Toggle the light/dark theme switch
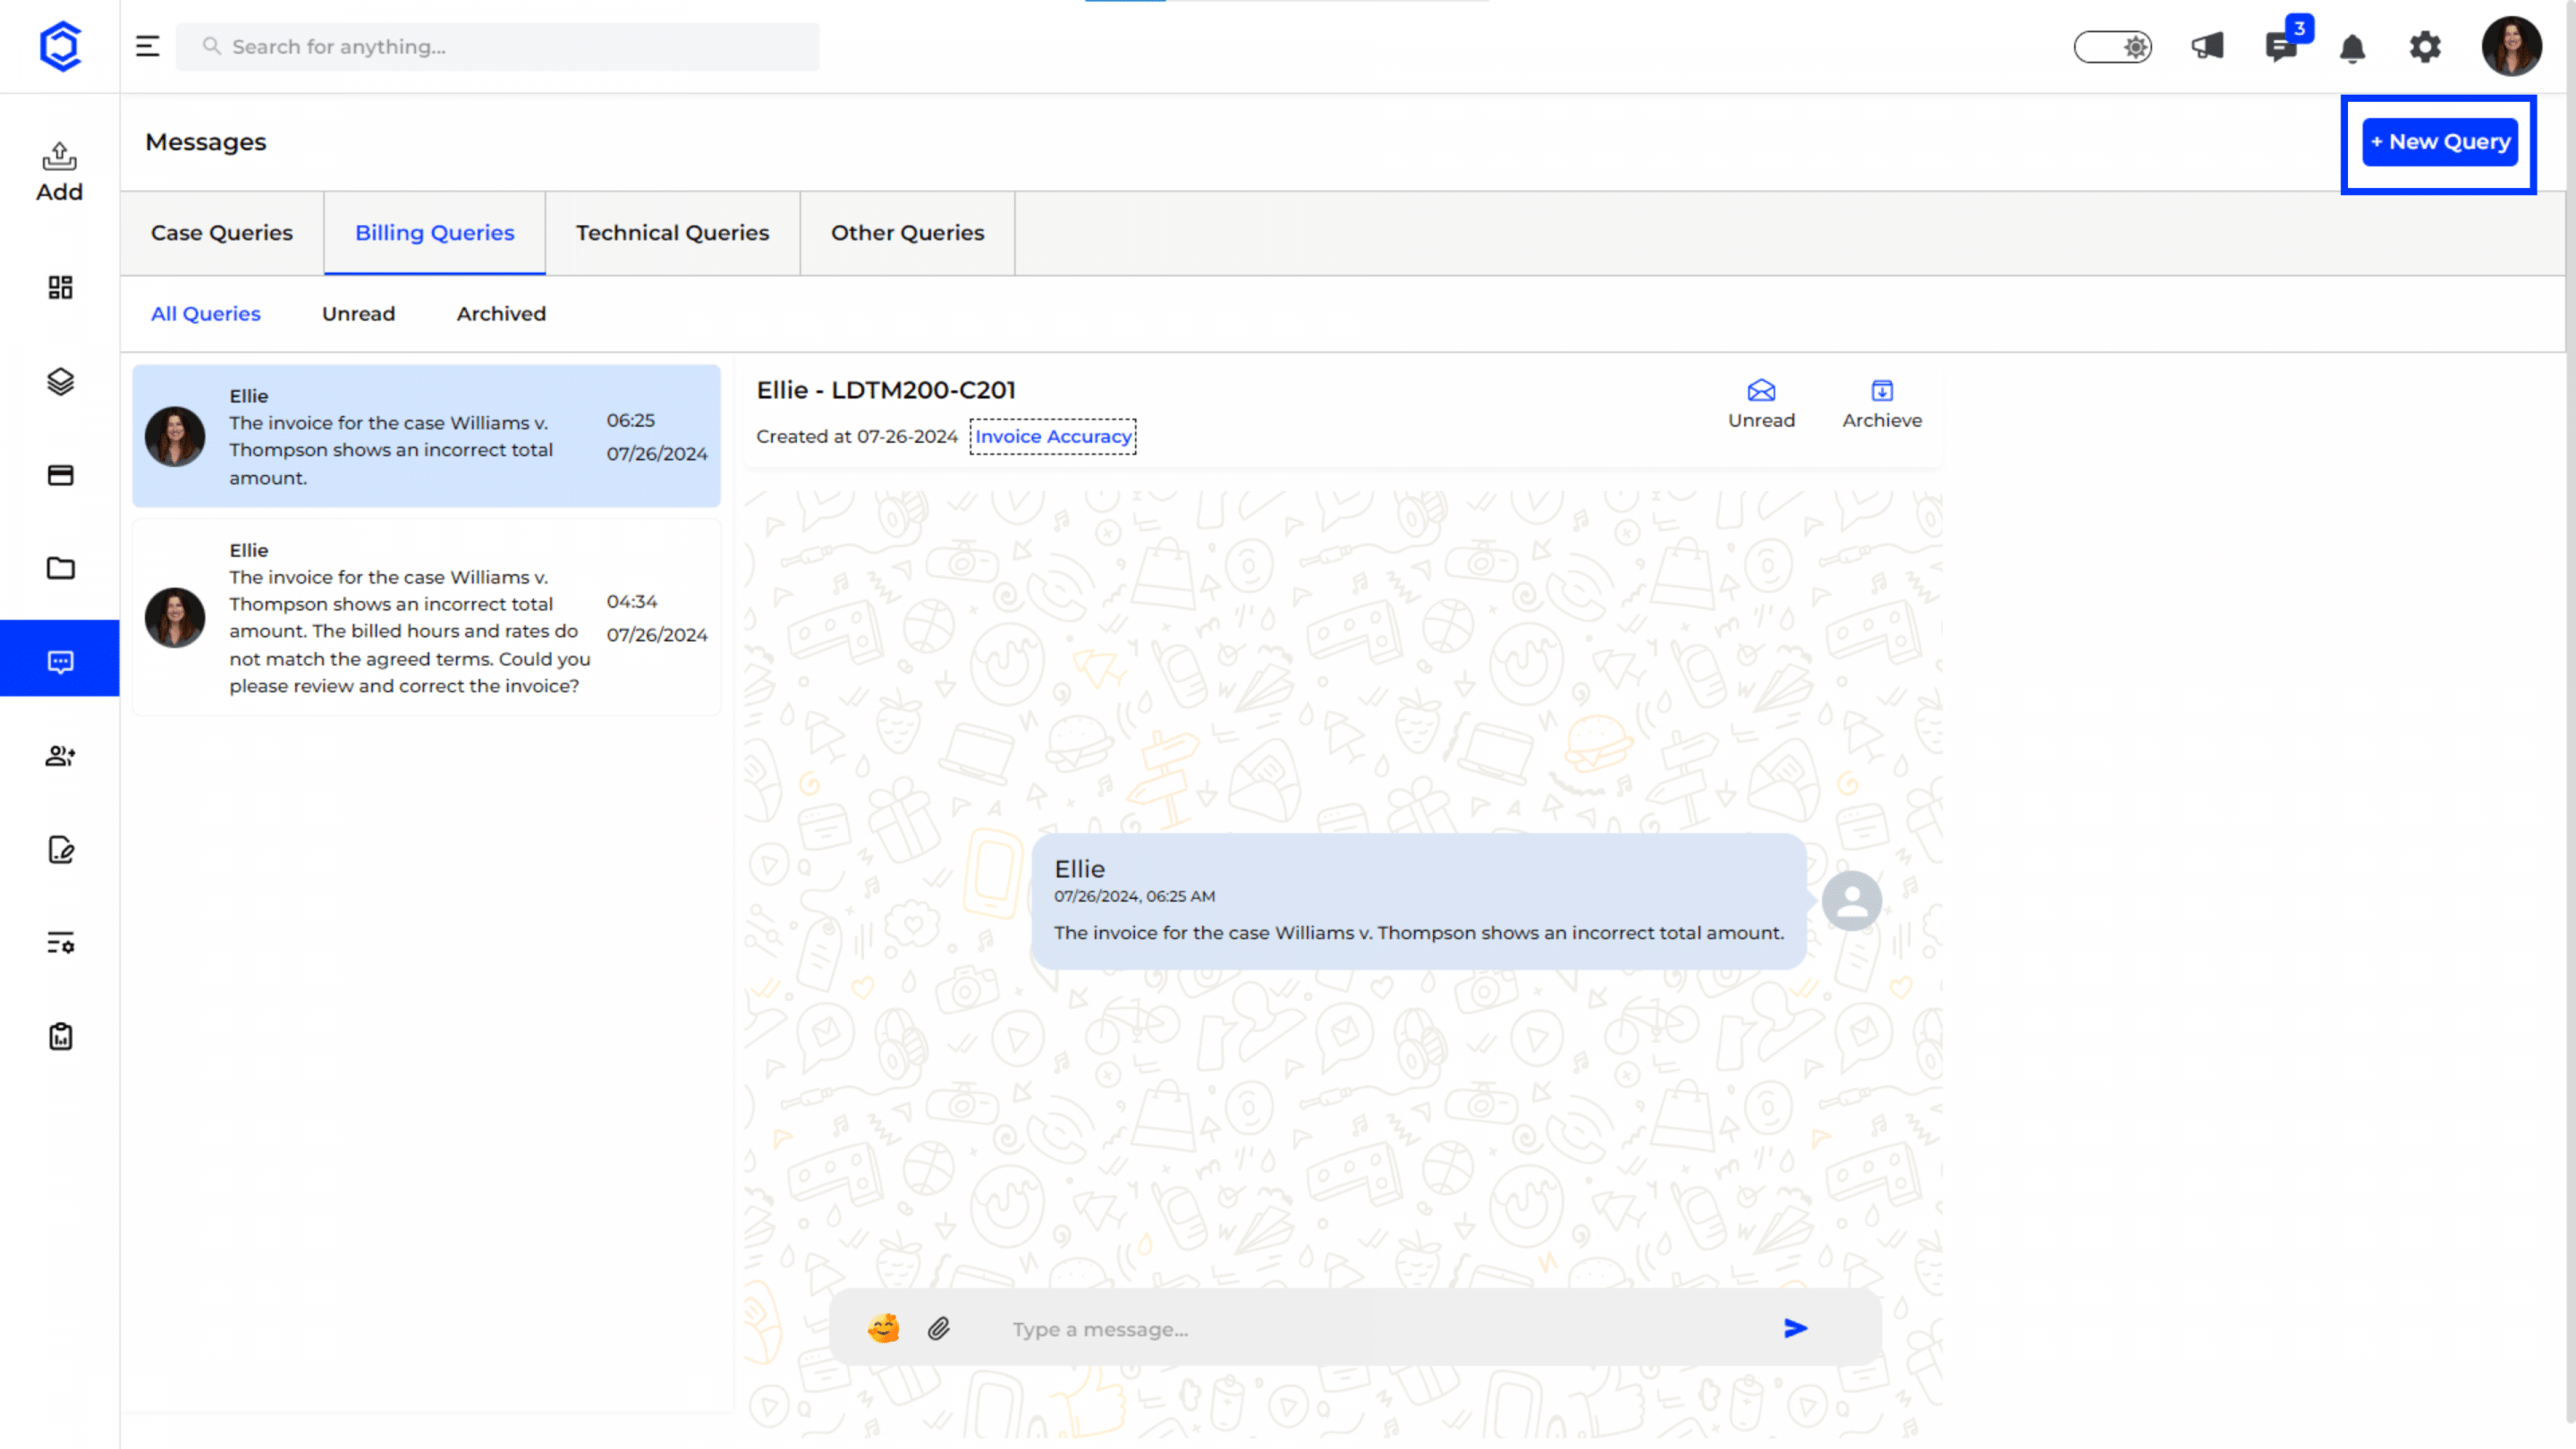Viewport: 2576px width, 1449px height. 2112,46
